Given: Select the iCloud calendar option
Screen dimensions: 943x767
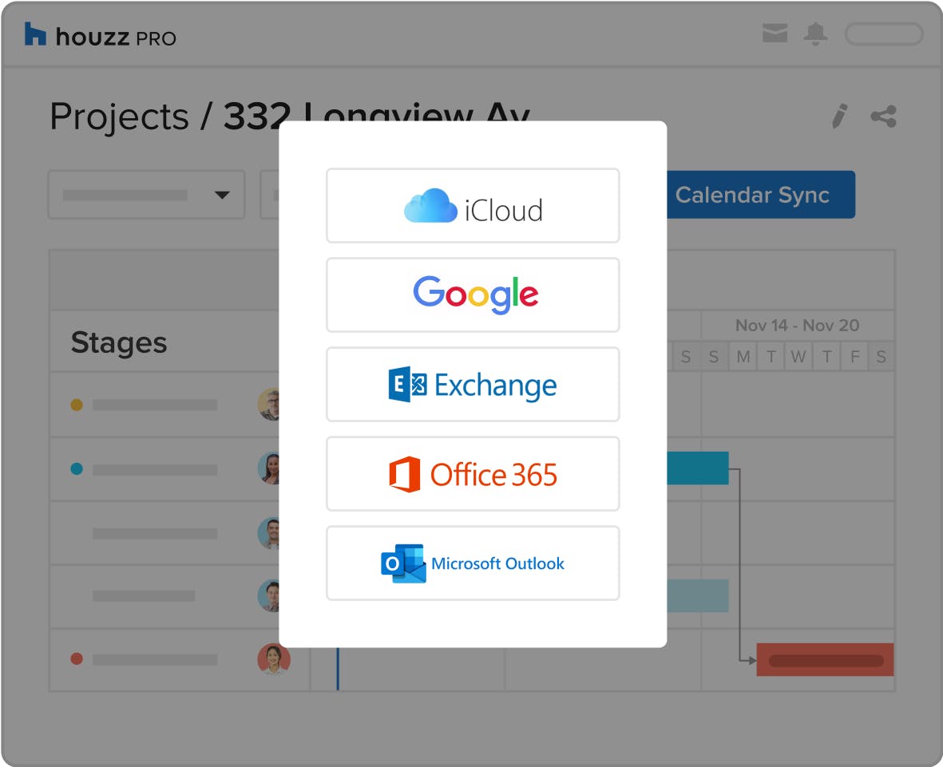Looking at the screenshot, I should 473,206.
